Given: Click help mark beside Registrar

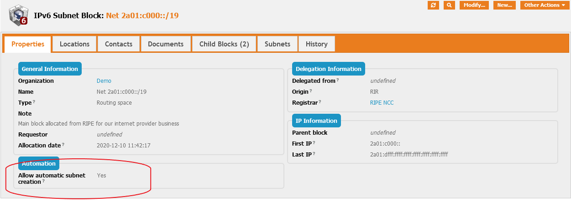Looking at the screenshot, I should (x=320, y=102).
